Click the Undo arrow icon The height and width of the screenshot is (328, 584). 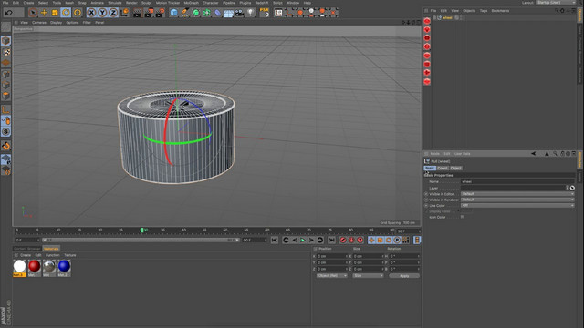8,13
